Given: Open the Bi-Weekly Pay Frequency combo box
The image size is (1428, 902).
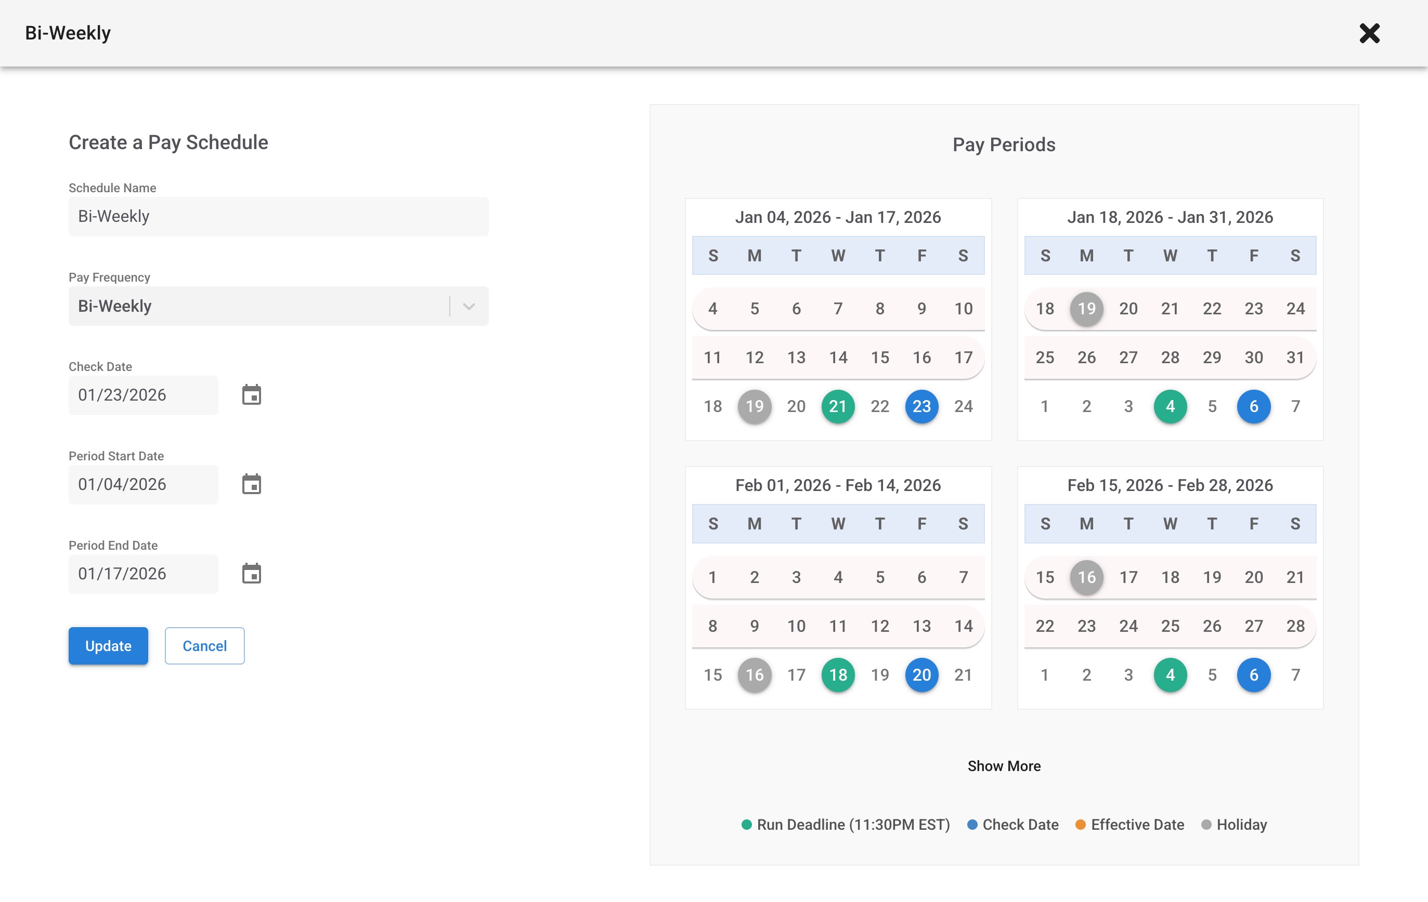Looking at the screenshot, I should point(261,307).
